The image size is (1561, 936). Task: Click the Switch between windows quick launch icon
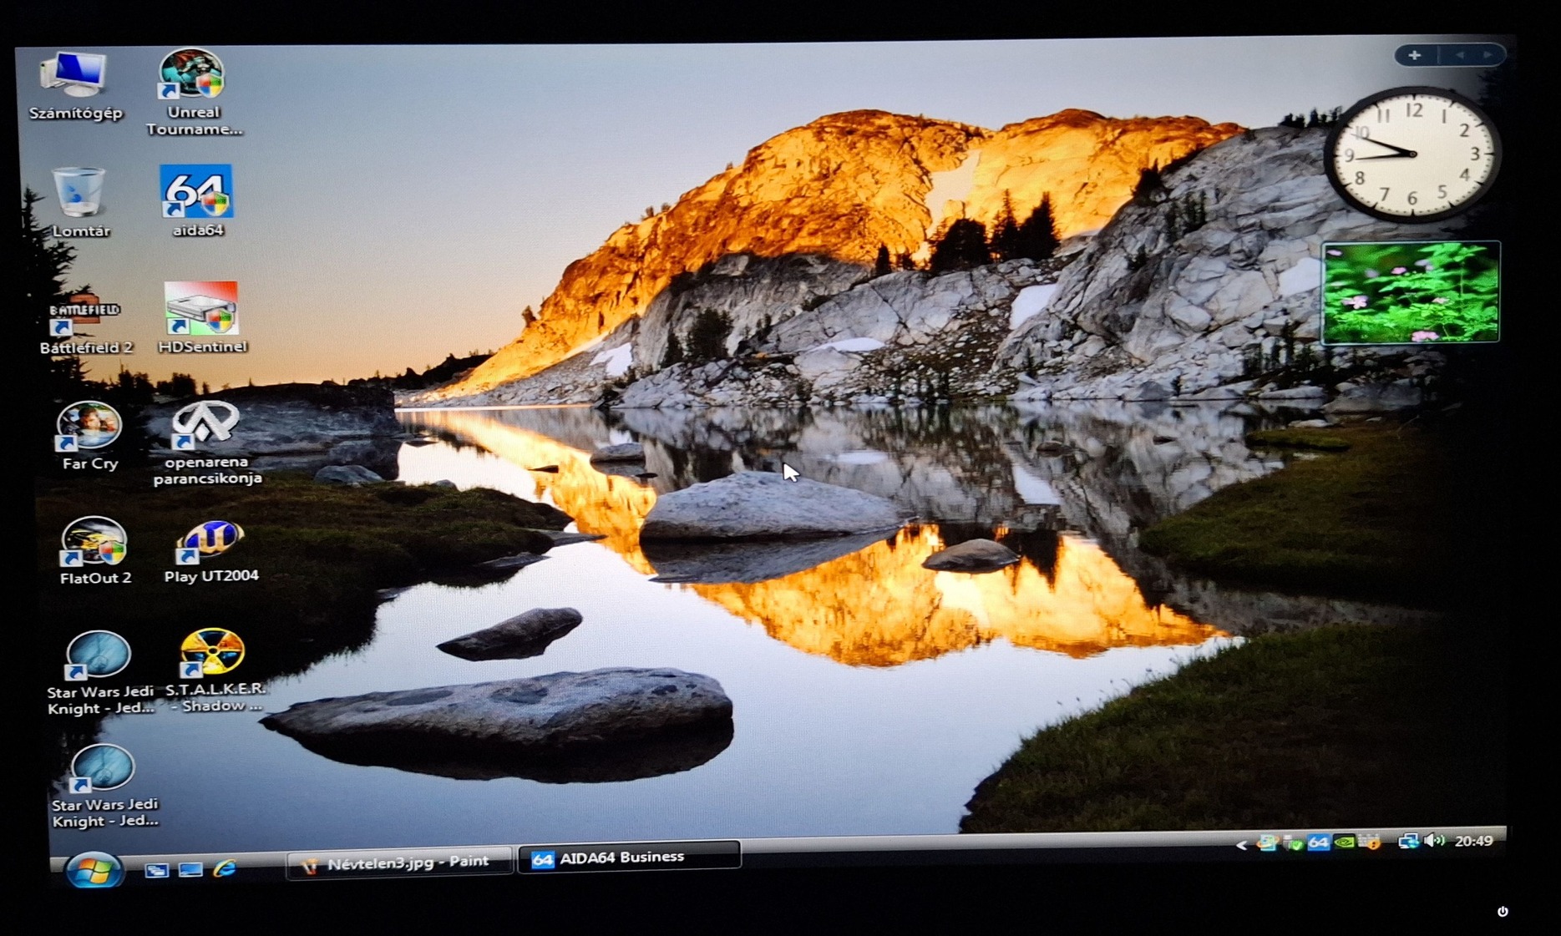(x=156, y=870)
